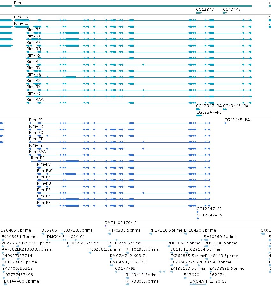The image size is (271, 286).
Task: Click the HL04766.5prime EST label
Action: (83, 243)
